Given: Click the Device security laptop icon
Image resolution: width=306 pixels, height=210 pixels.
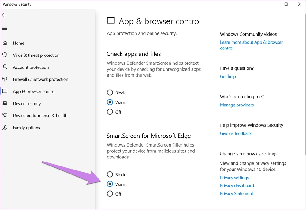Looking at the screenshot, I should 5,103.
